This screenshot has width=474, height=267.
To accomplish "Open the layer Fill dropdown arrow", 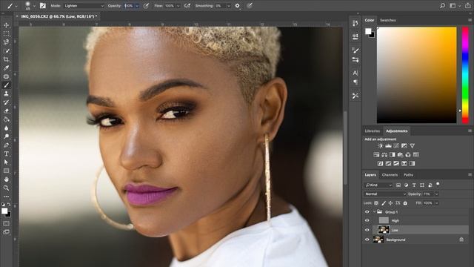I will coord(436,203).
